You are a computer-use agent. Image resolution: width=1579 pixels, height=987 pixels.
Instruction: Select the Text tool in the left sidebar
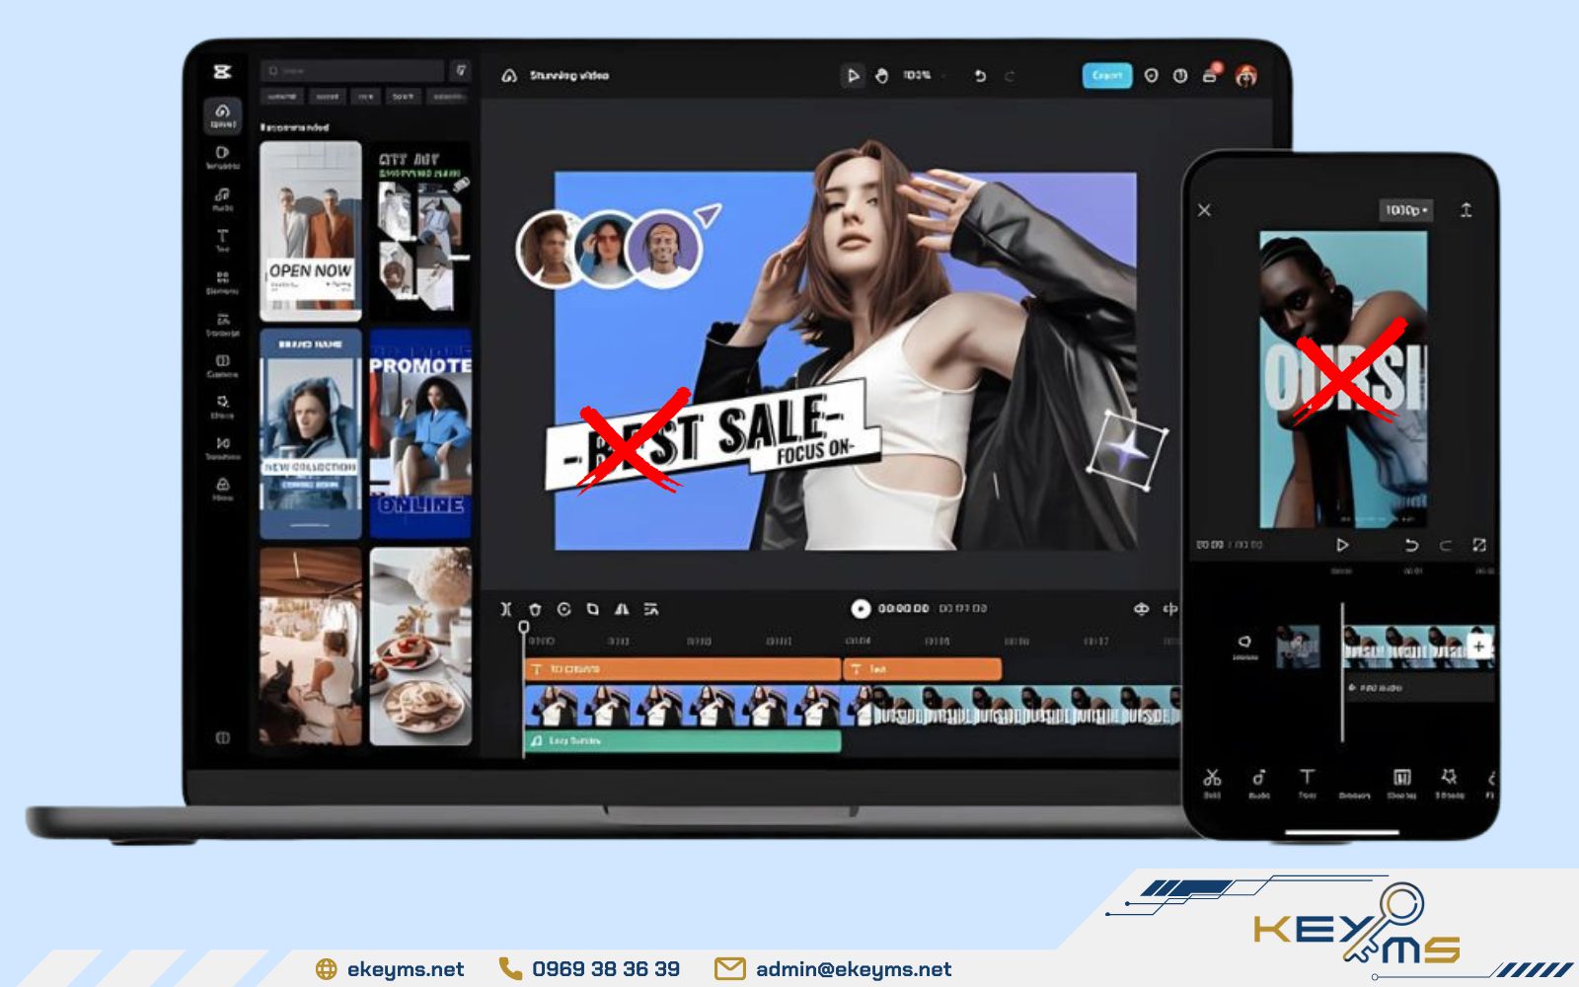[x=222, y=239]
